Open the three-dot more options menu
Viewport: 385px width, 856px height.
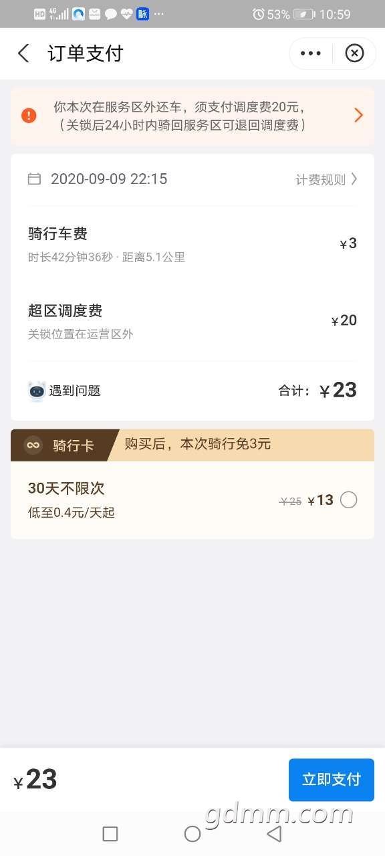[311, 53]
